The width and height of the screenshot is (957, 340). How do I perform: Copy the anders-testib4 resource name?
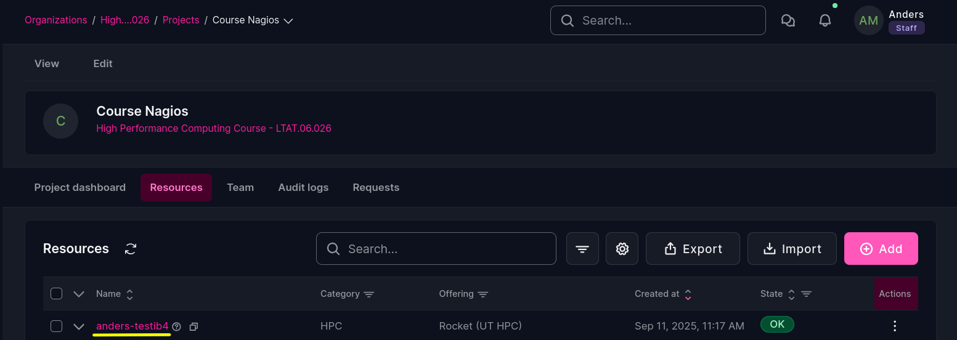tap(193, 326)
